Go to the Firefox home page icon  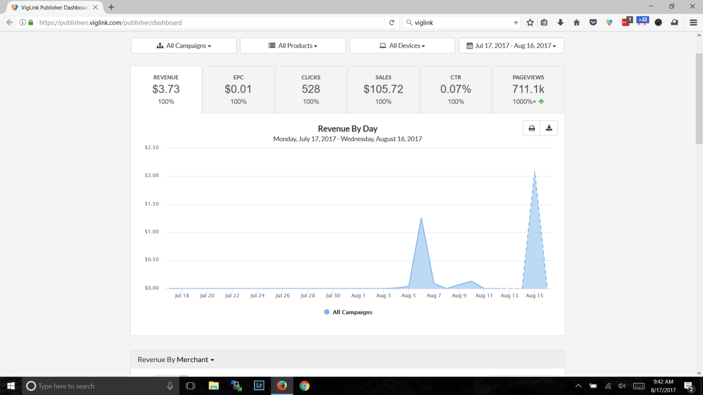coord(577,22)
